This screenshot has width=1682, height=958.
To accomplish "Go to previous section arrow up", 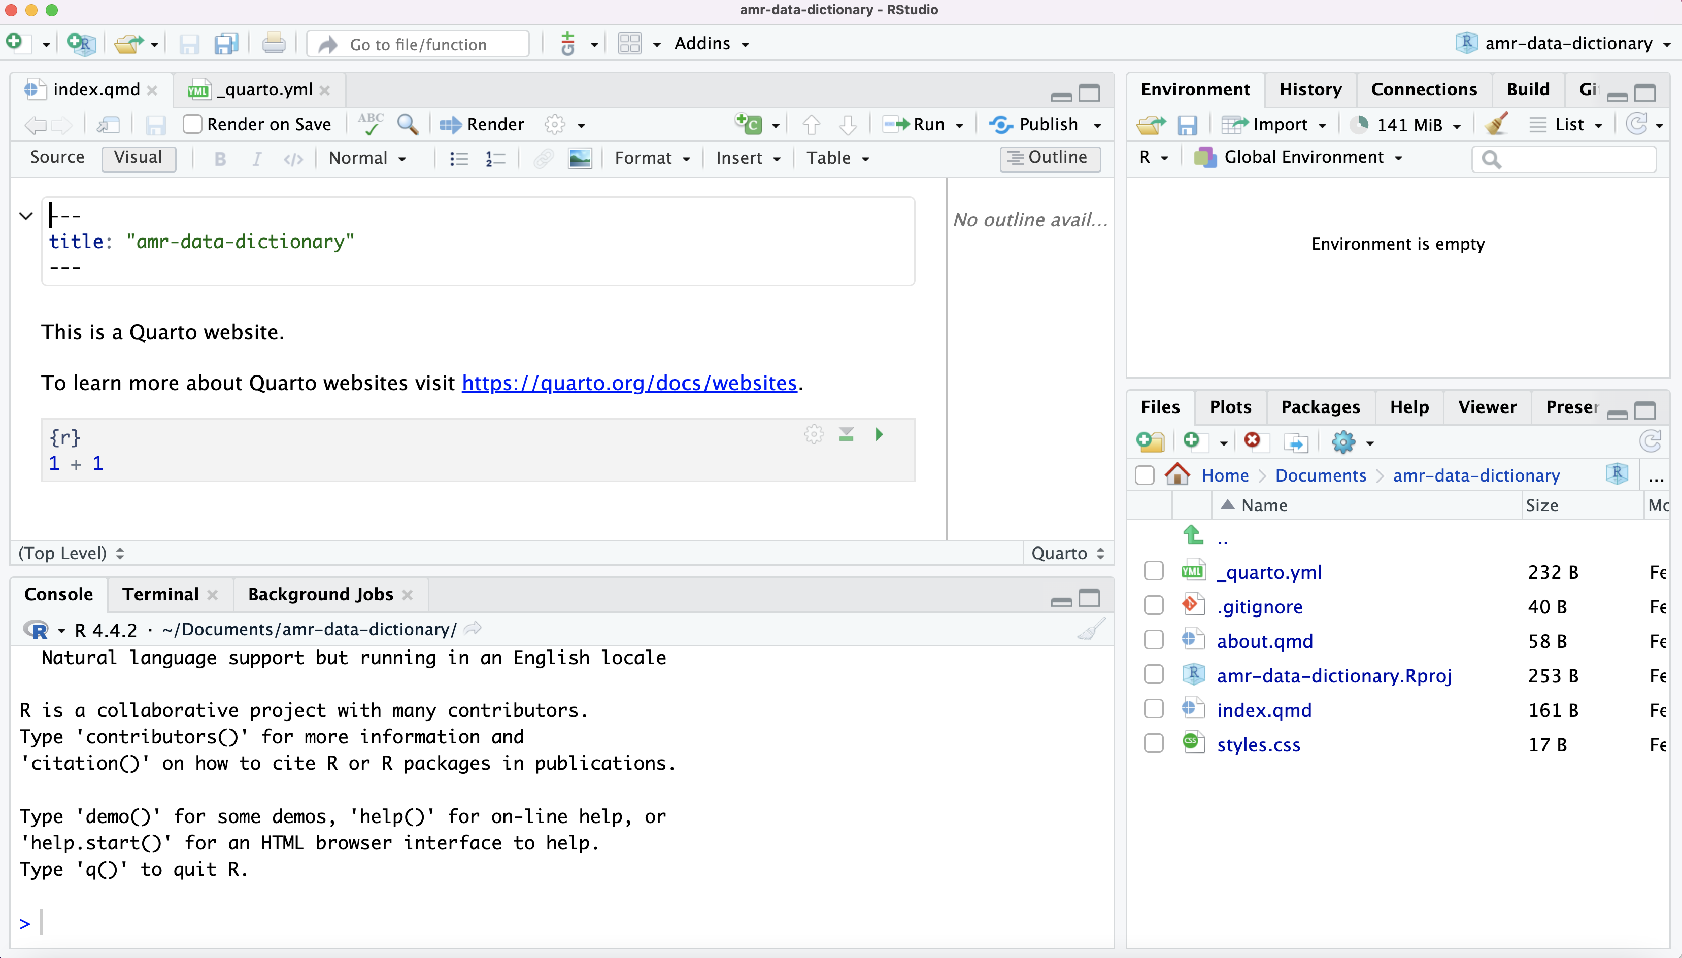I will pyautogui.click(x=812, y=124).
